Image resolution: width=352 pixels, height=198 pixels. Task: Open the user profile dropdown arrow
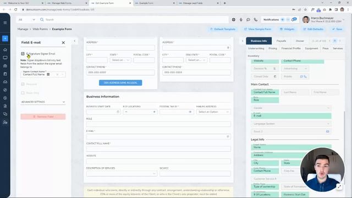343,20
